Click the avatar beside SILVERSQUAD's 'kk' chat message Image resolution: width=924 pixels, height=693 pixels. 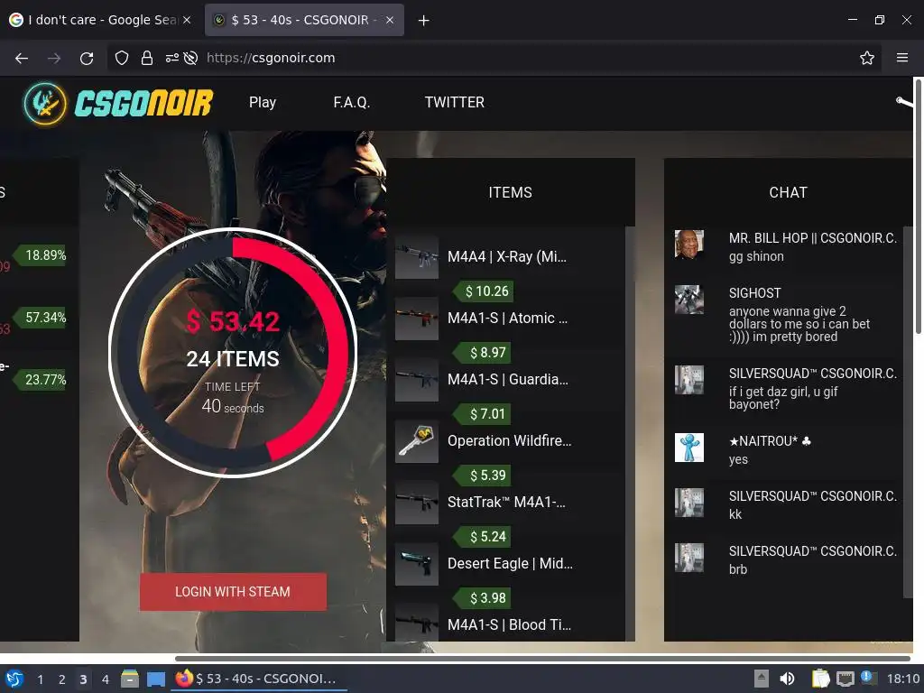pyautogui.click(x=688, y=503)
